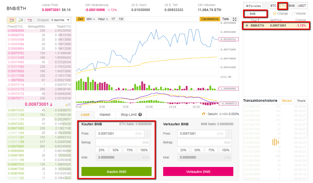The image size is (313, 183).
Task: Decrease the sell price with down arrow
Action: click(229, 135)
